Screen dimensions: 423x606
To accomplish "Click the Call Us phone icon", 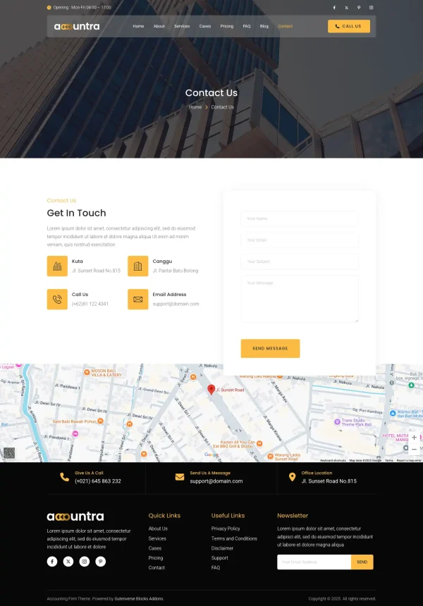I will (57, 299).
